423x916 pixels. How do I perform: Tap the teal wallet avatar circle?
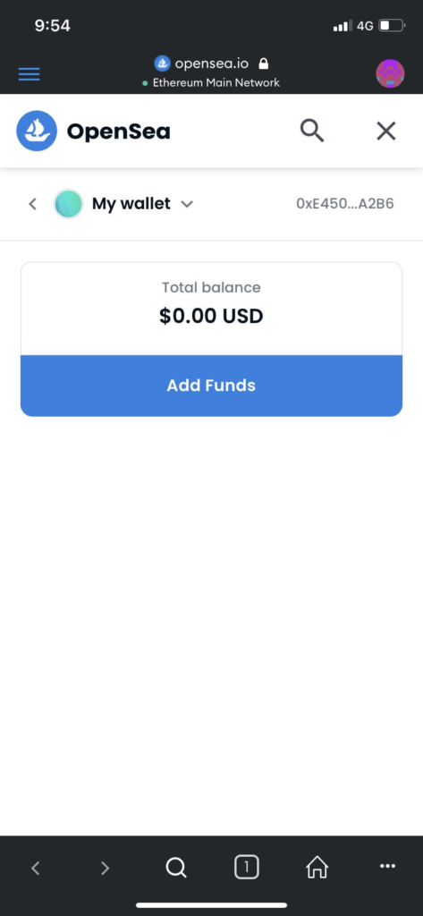tap(68, 204)
